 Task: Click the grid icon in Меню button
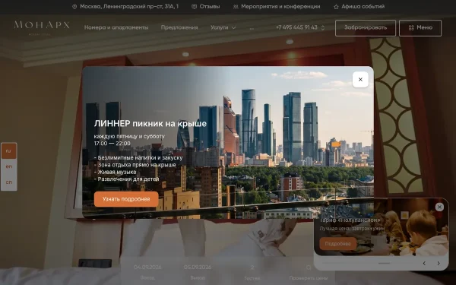pyautogui.click(x=411, y=27)
